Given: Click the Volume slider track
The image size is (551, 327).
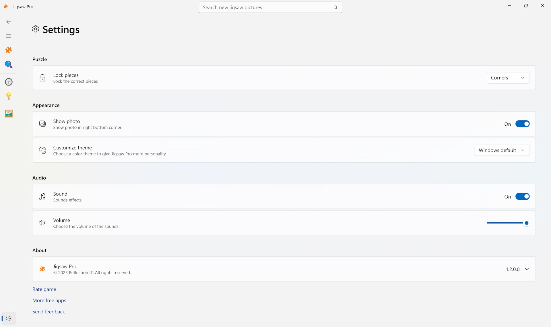Looking at the screenshot, I should pyautogui.click(x=505, y=223).
